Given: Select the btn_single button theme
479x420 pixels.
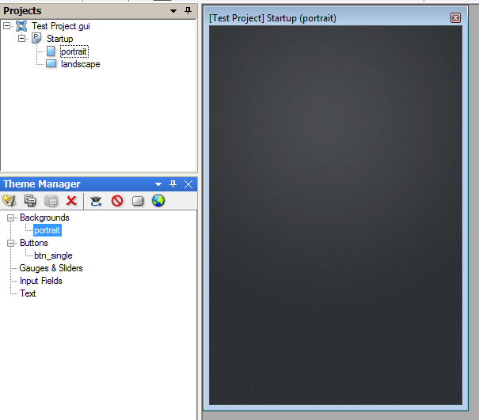Looking at the screenshot, I should click(53, 255).
